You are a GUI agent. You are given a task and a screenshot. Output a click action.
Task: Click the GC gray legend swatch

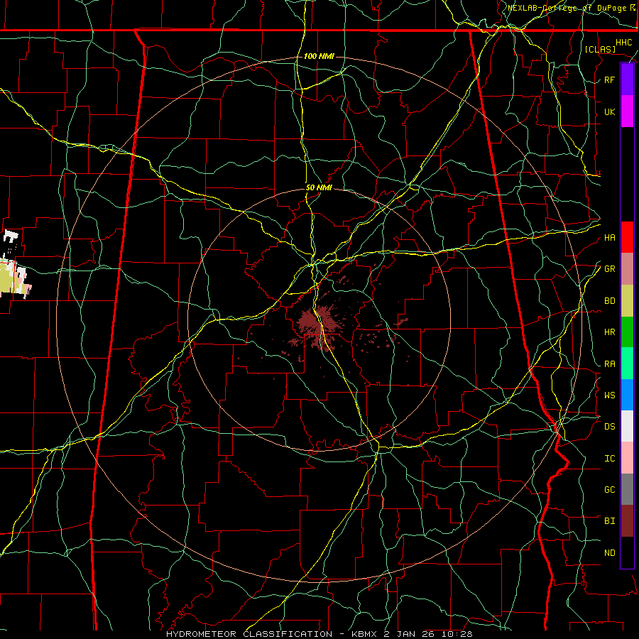627,489
